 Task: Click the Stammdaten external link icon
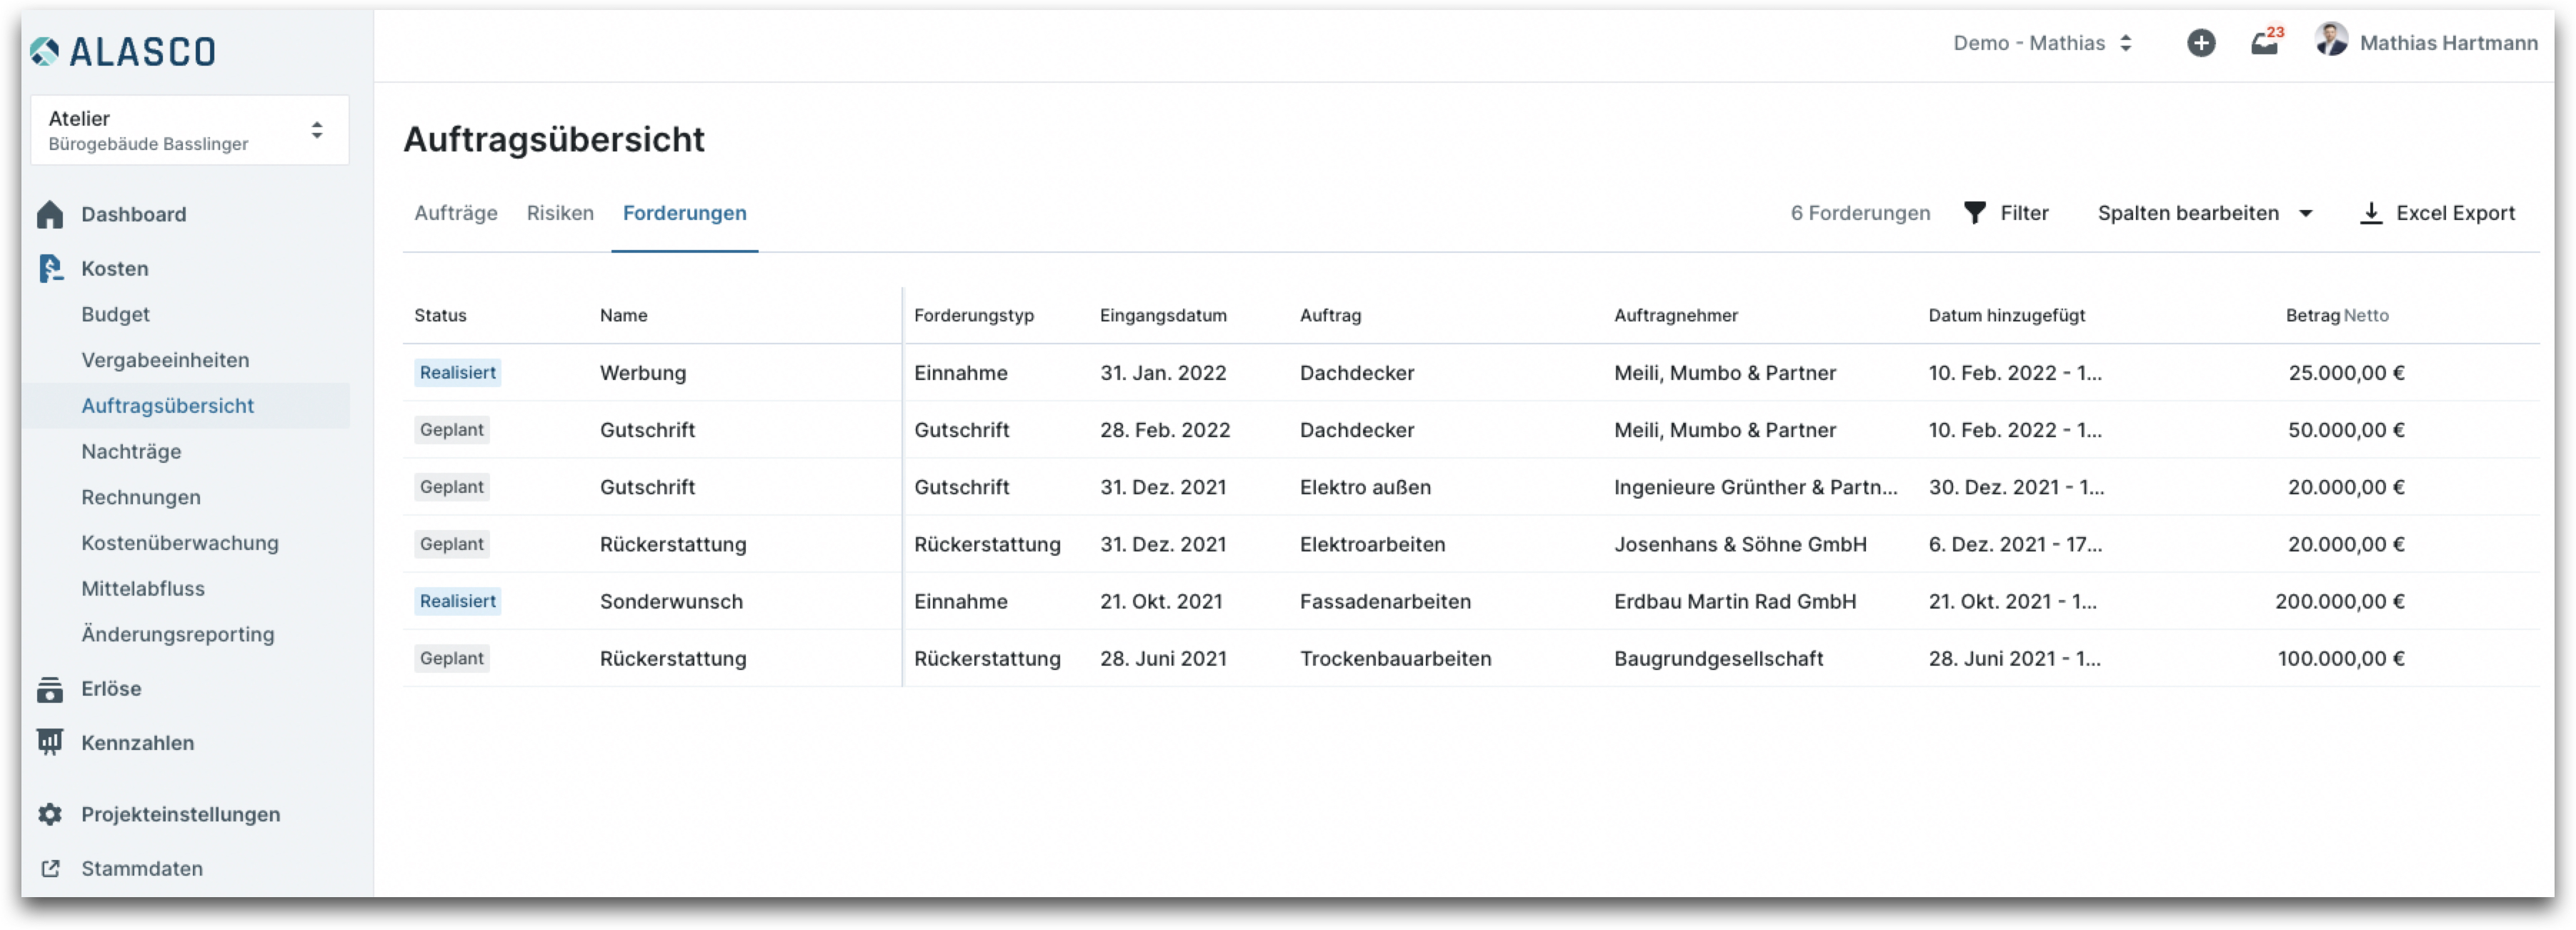[x=50, y=868]
